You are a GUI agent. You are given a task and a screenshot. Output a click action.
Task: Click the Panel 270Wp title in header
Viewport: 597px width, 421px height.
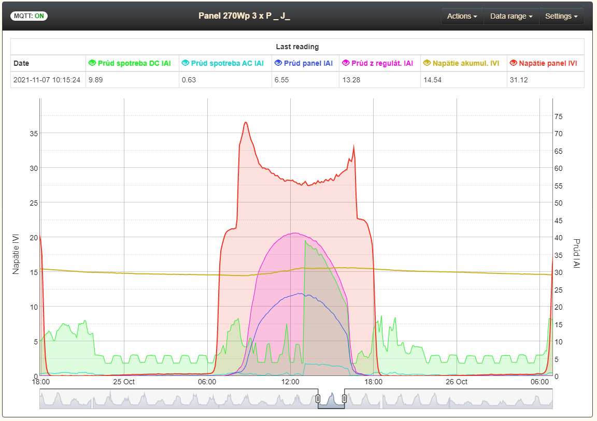point(244,16)
